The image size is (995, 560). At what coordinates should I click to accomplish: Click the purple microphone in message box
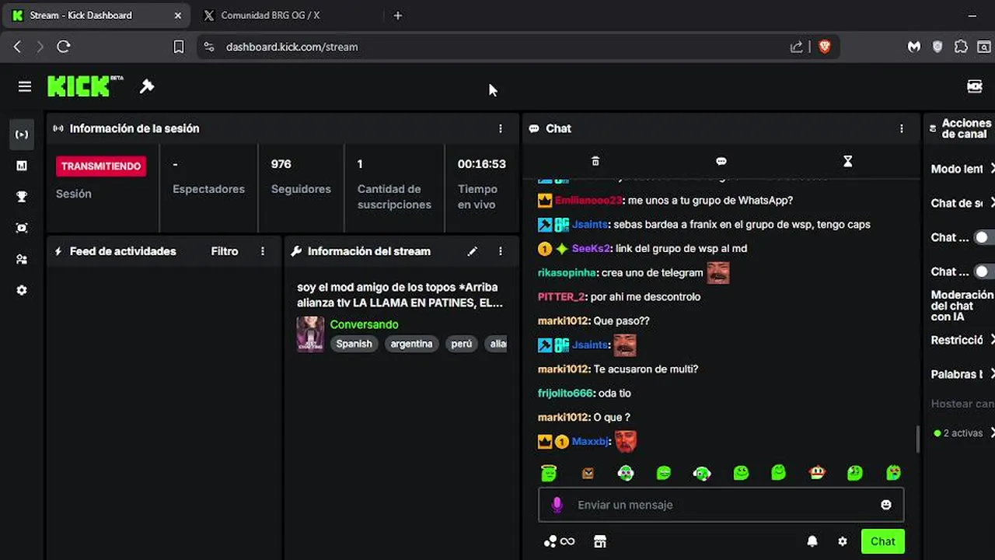(557, 505)
